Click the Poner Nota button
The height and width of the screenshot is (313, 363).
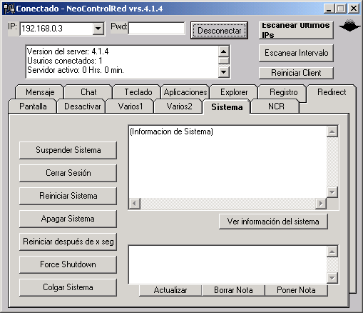click(296, 290)
